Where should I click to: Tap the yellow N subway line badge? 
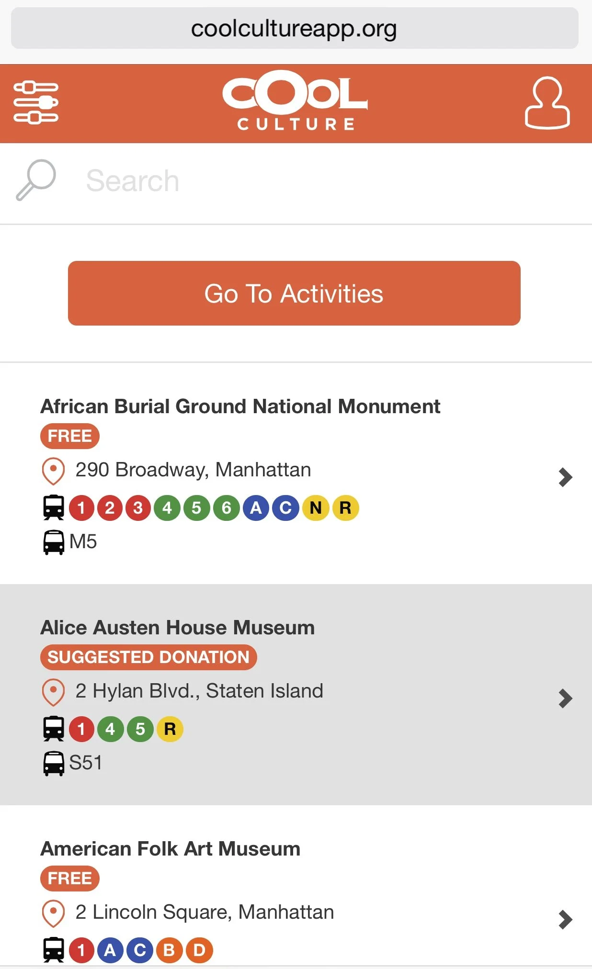coord(316,507)
